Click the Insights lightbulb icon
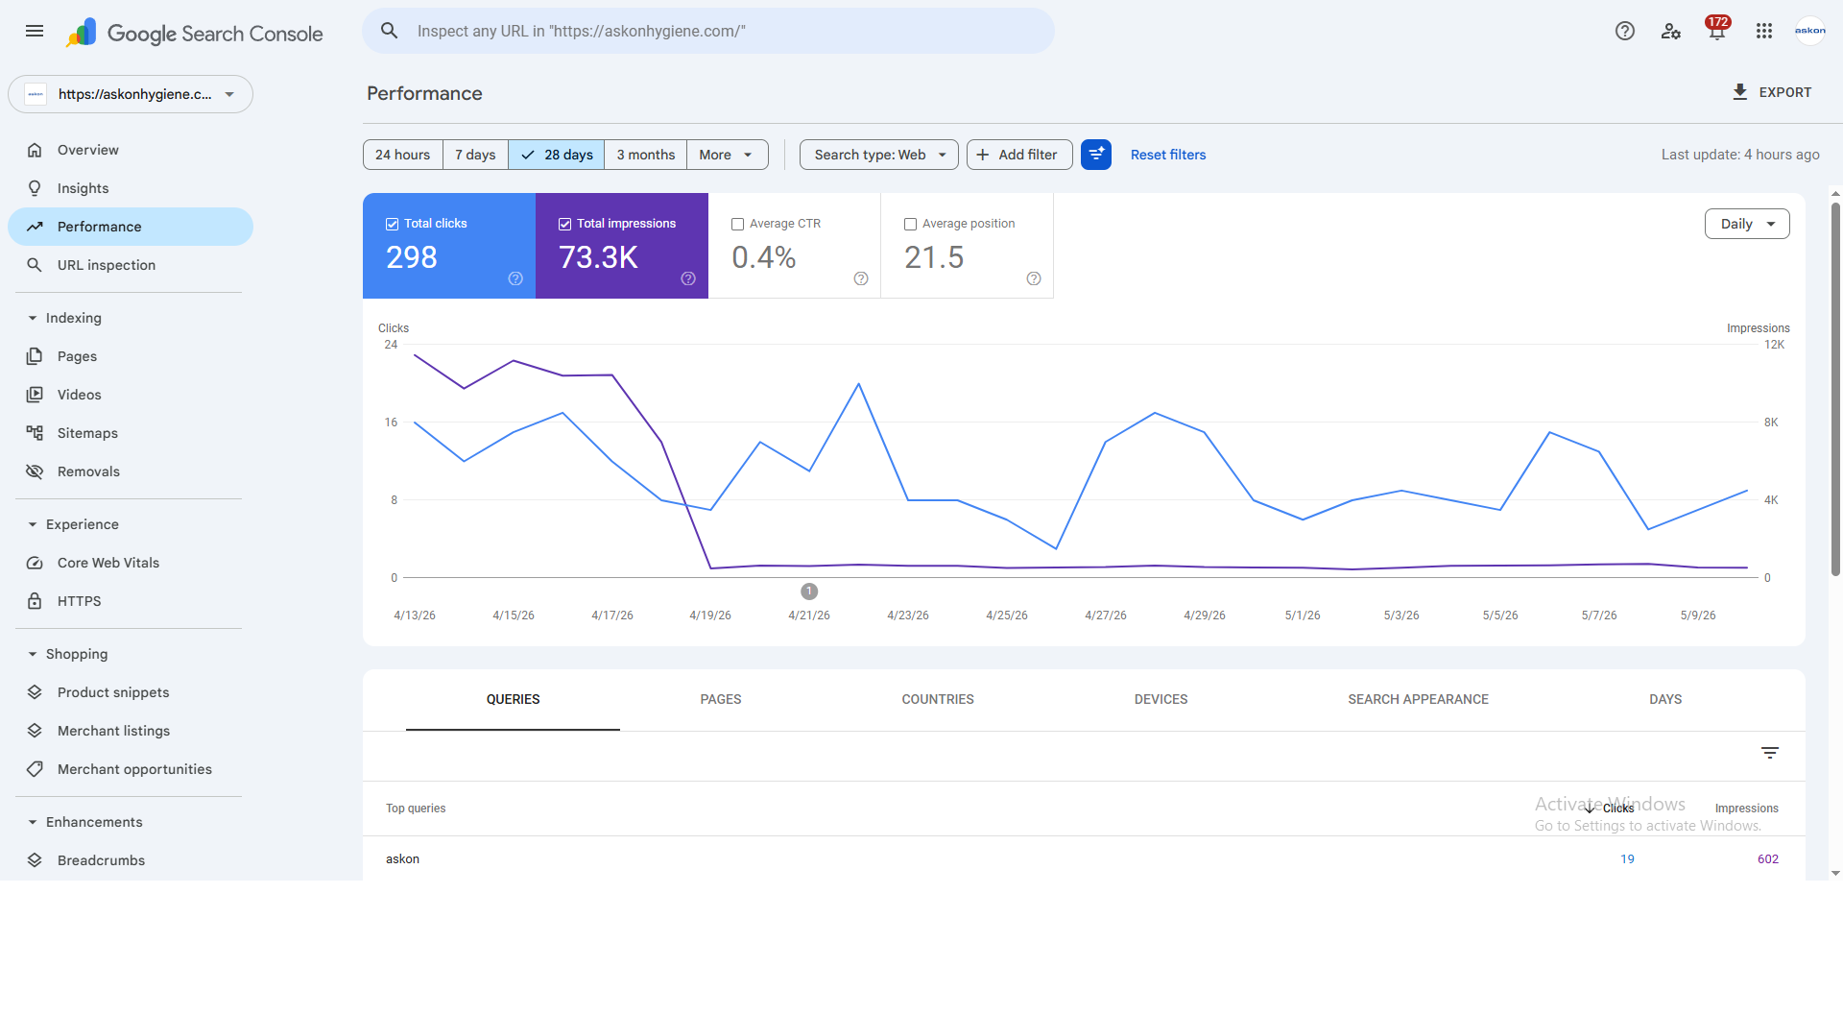 click(x=35, y=188)
